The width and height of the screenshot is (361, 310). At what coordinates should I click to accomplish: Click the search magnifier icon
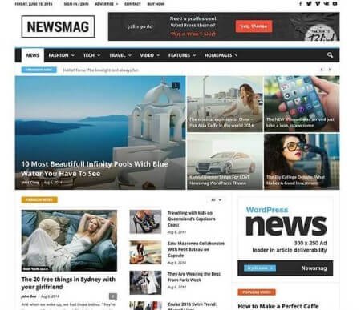(330, 55)
